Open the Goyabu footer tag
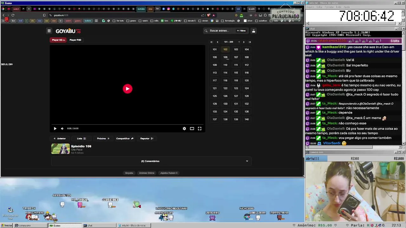Image resolution: width=406 pixels, height=228 pixels. [129, 173]
